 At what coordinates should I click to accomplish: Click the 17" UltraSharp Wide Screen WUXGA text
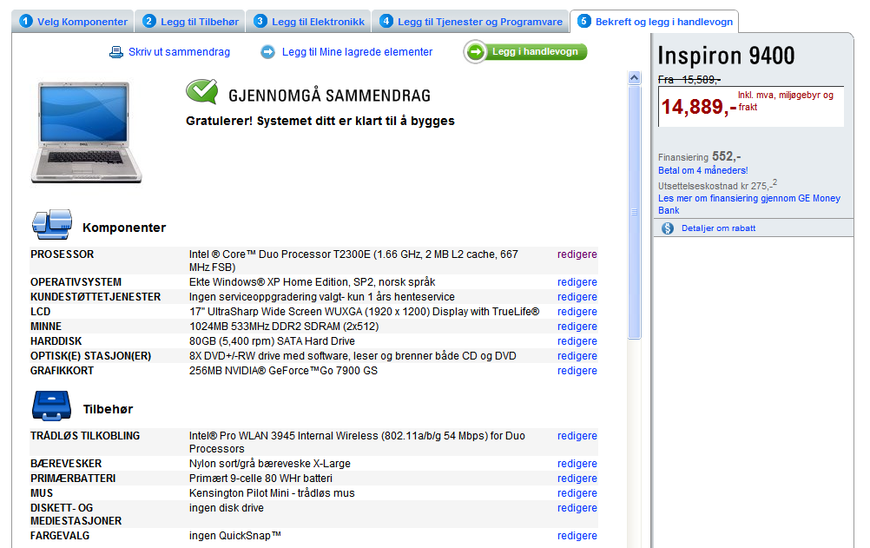point(364,312)
